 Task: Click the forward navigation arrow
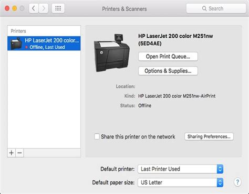tap(43, 8)
